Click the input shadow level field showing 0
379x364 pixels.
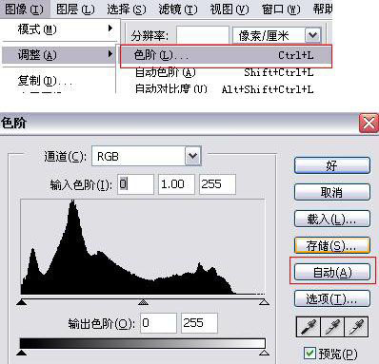click(135, 184)
